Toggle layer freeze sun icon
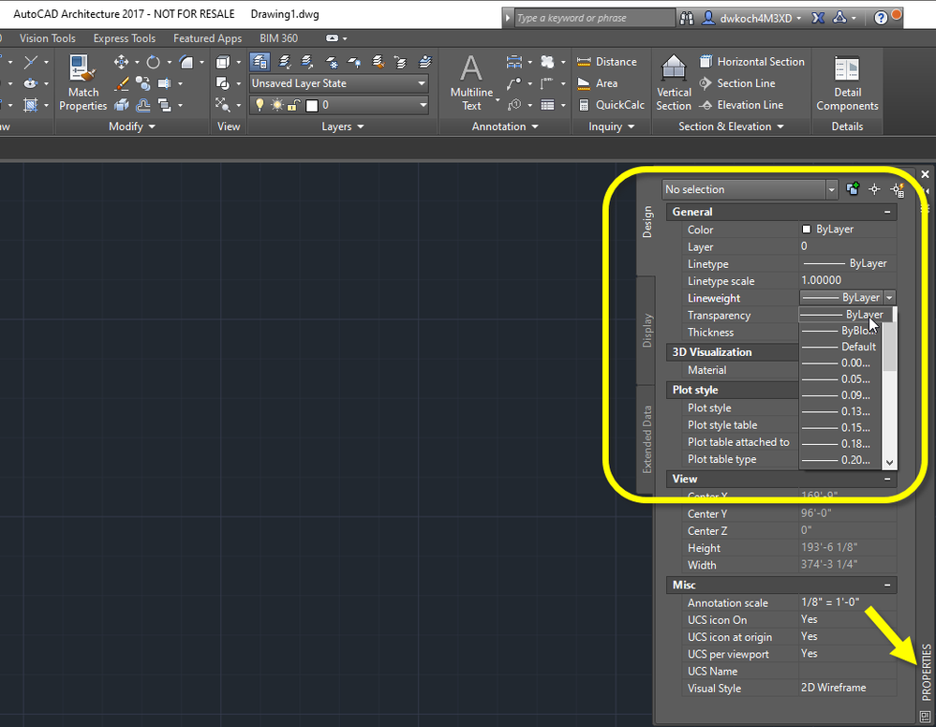Viewport: 936px width, 727px height. click(277, 105)
